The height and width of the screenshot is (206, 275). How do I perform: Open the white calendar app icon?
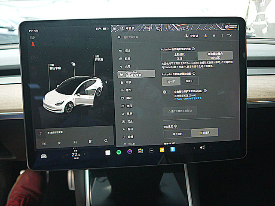coord(108,153)
